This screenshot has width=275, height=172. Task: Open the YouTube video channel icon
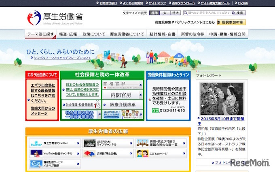[x=36, y=153]
